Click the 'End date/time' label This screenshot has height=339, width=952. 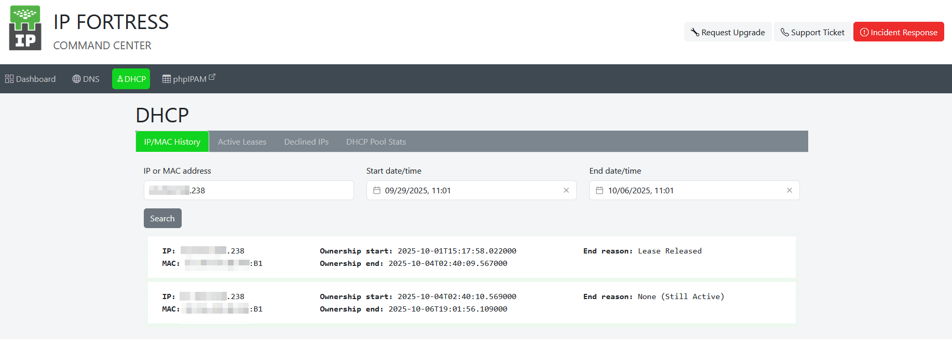click(615, 171)
